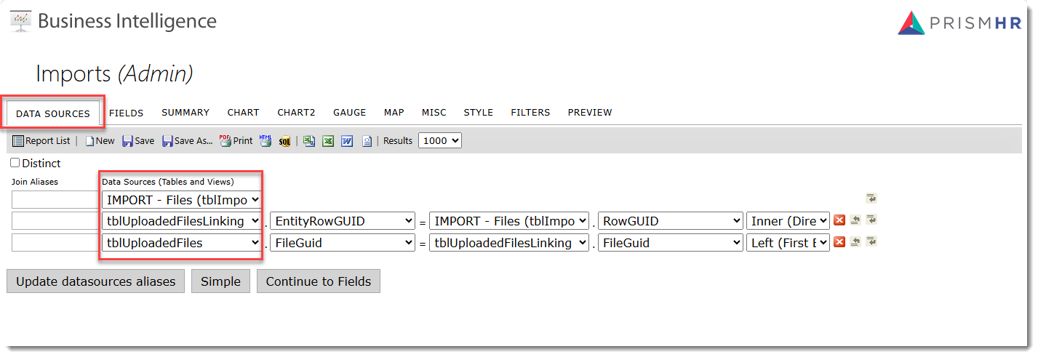Image resolution: width=1038 pixels, height=357 pixels.
Task: Open the tblUploadedFiles data source dropdown
Action: [x=181, y=243]
